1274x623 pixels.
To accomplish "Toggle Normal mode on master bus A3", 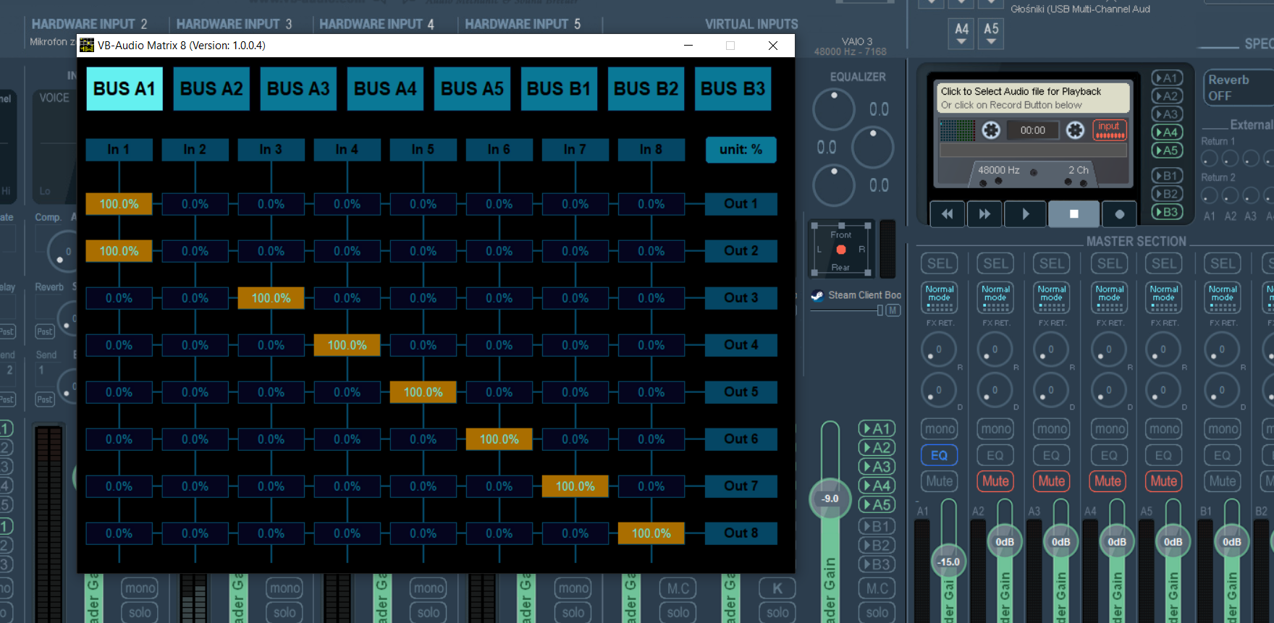I will tap(1052, 297).
